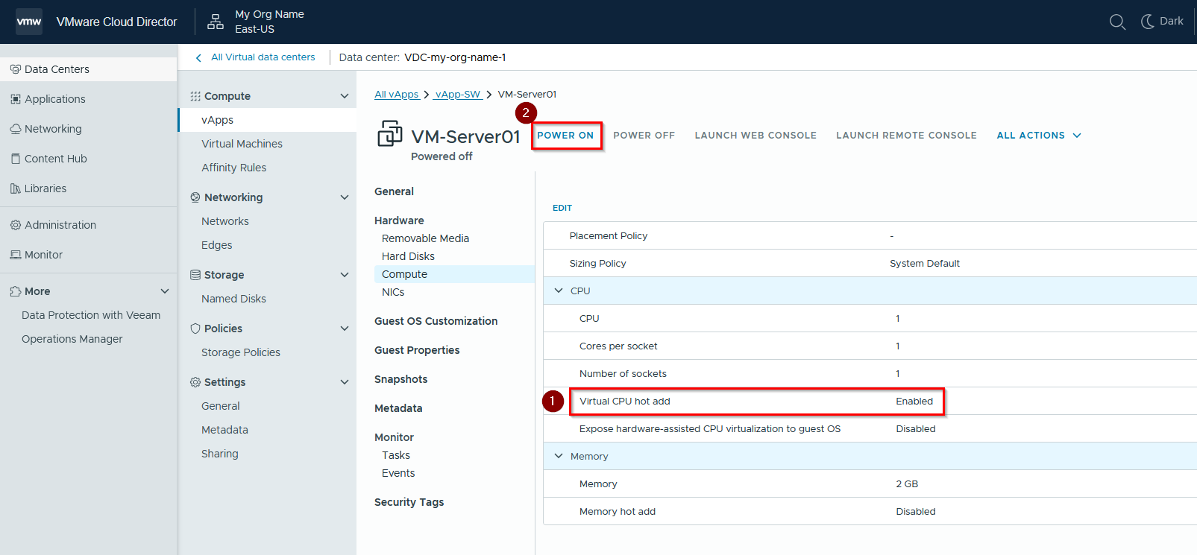Open Operations Manager
This screenshot has width=1197, height=555.
click(72, 339)
